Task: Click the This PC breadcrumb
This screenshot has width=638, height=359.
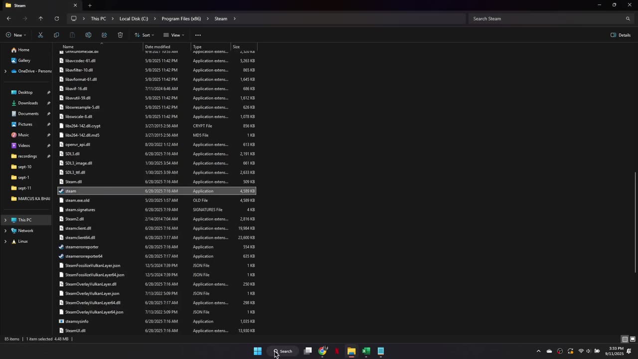Action: point(98,18)
